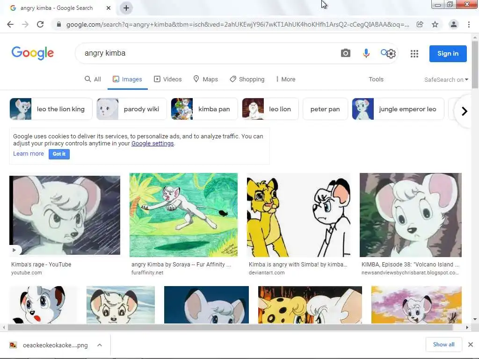Start voice search with microphone
The height and width of the screenshot is (359, 479).
click(x=366, y=53)
